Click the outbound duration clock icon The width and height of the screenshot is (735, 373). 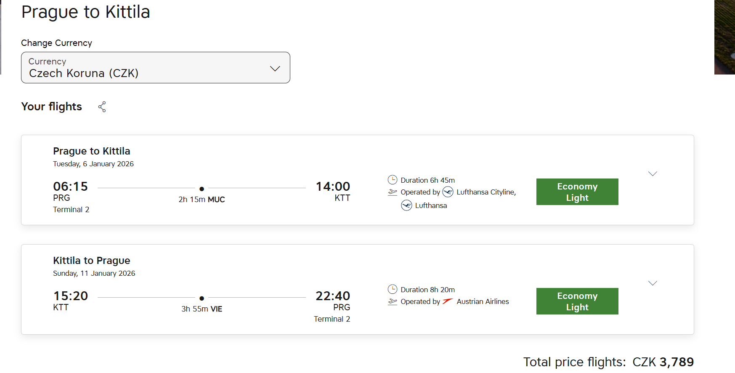click(392, 180)
